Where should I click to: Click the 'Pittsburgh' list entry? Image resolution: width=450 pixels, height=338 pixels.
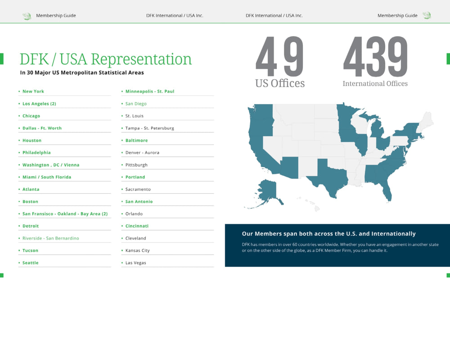point(136,165)
